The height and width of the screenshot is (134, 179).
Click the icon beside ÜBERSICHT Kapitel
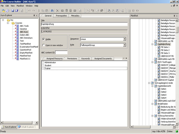click(x=156, y=80)
